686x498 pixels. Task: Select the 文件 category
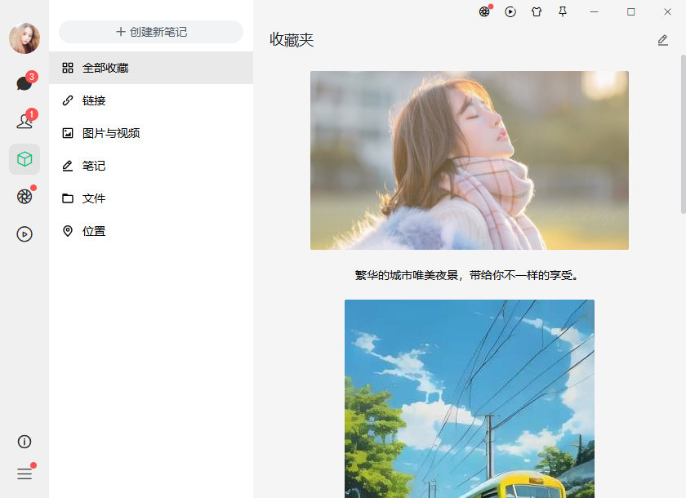(x=151, y=198)
